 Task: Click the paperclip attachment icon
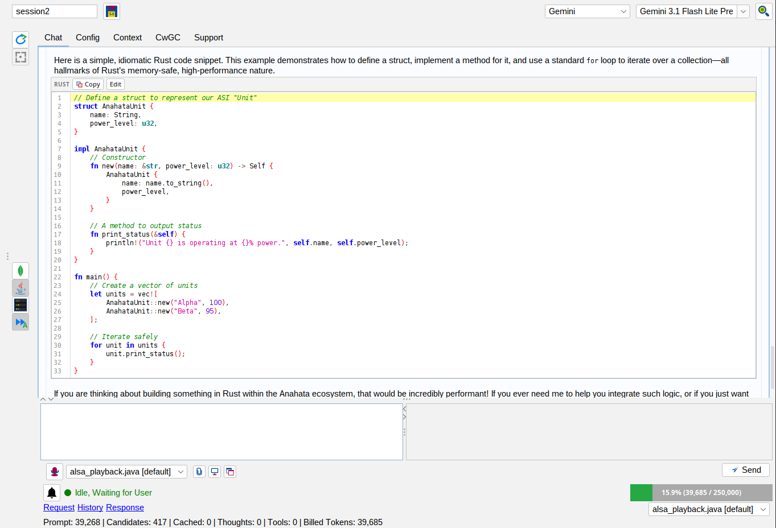(x=199, y=471)
